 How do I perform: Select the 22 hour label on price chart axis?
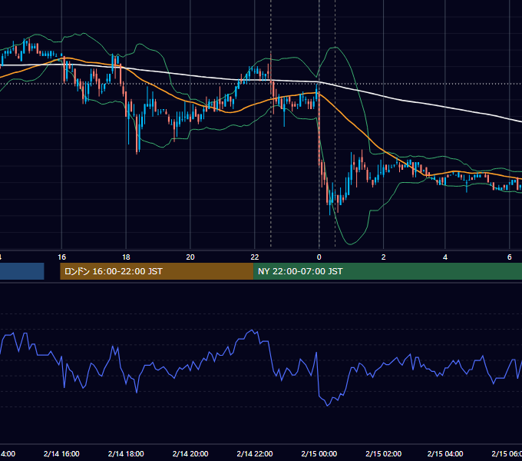(254, 257)
